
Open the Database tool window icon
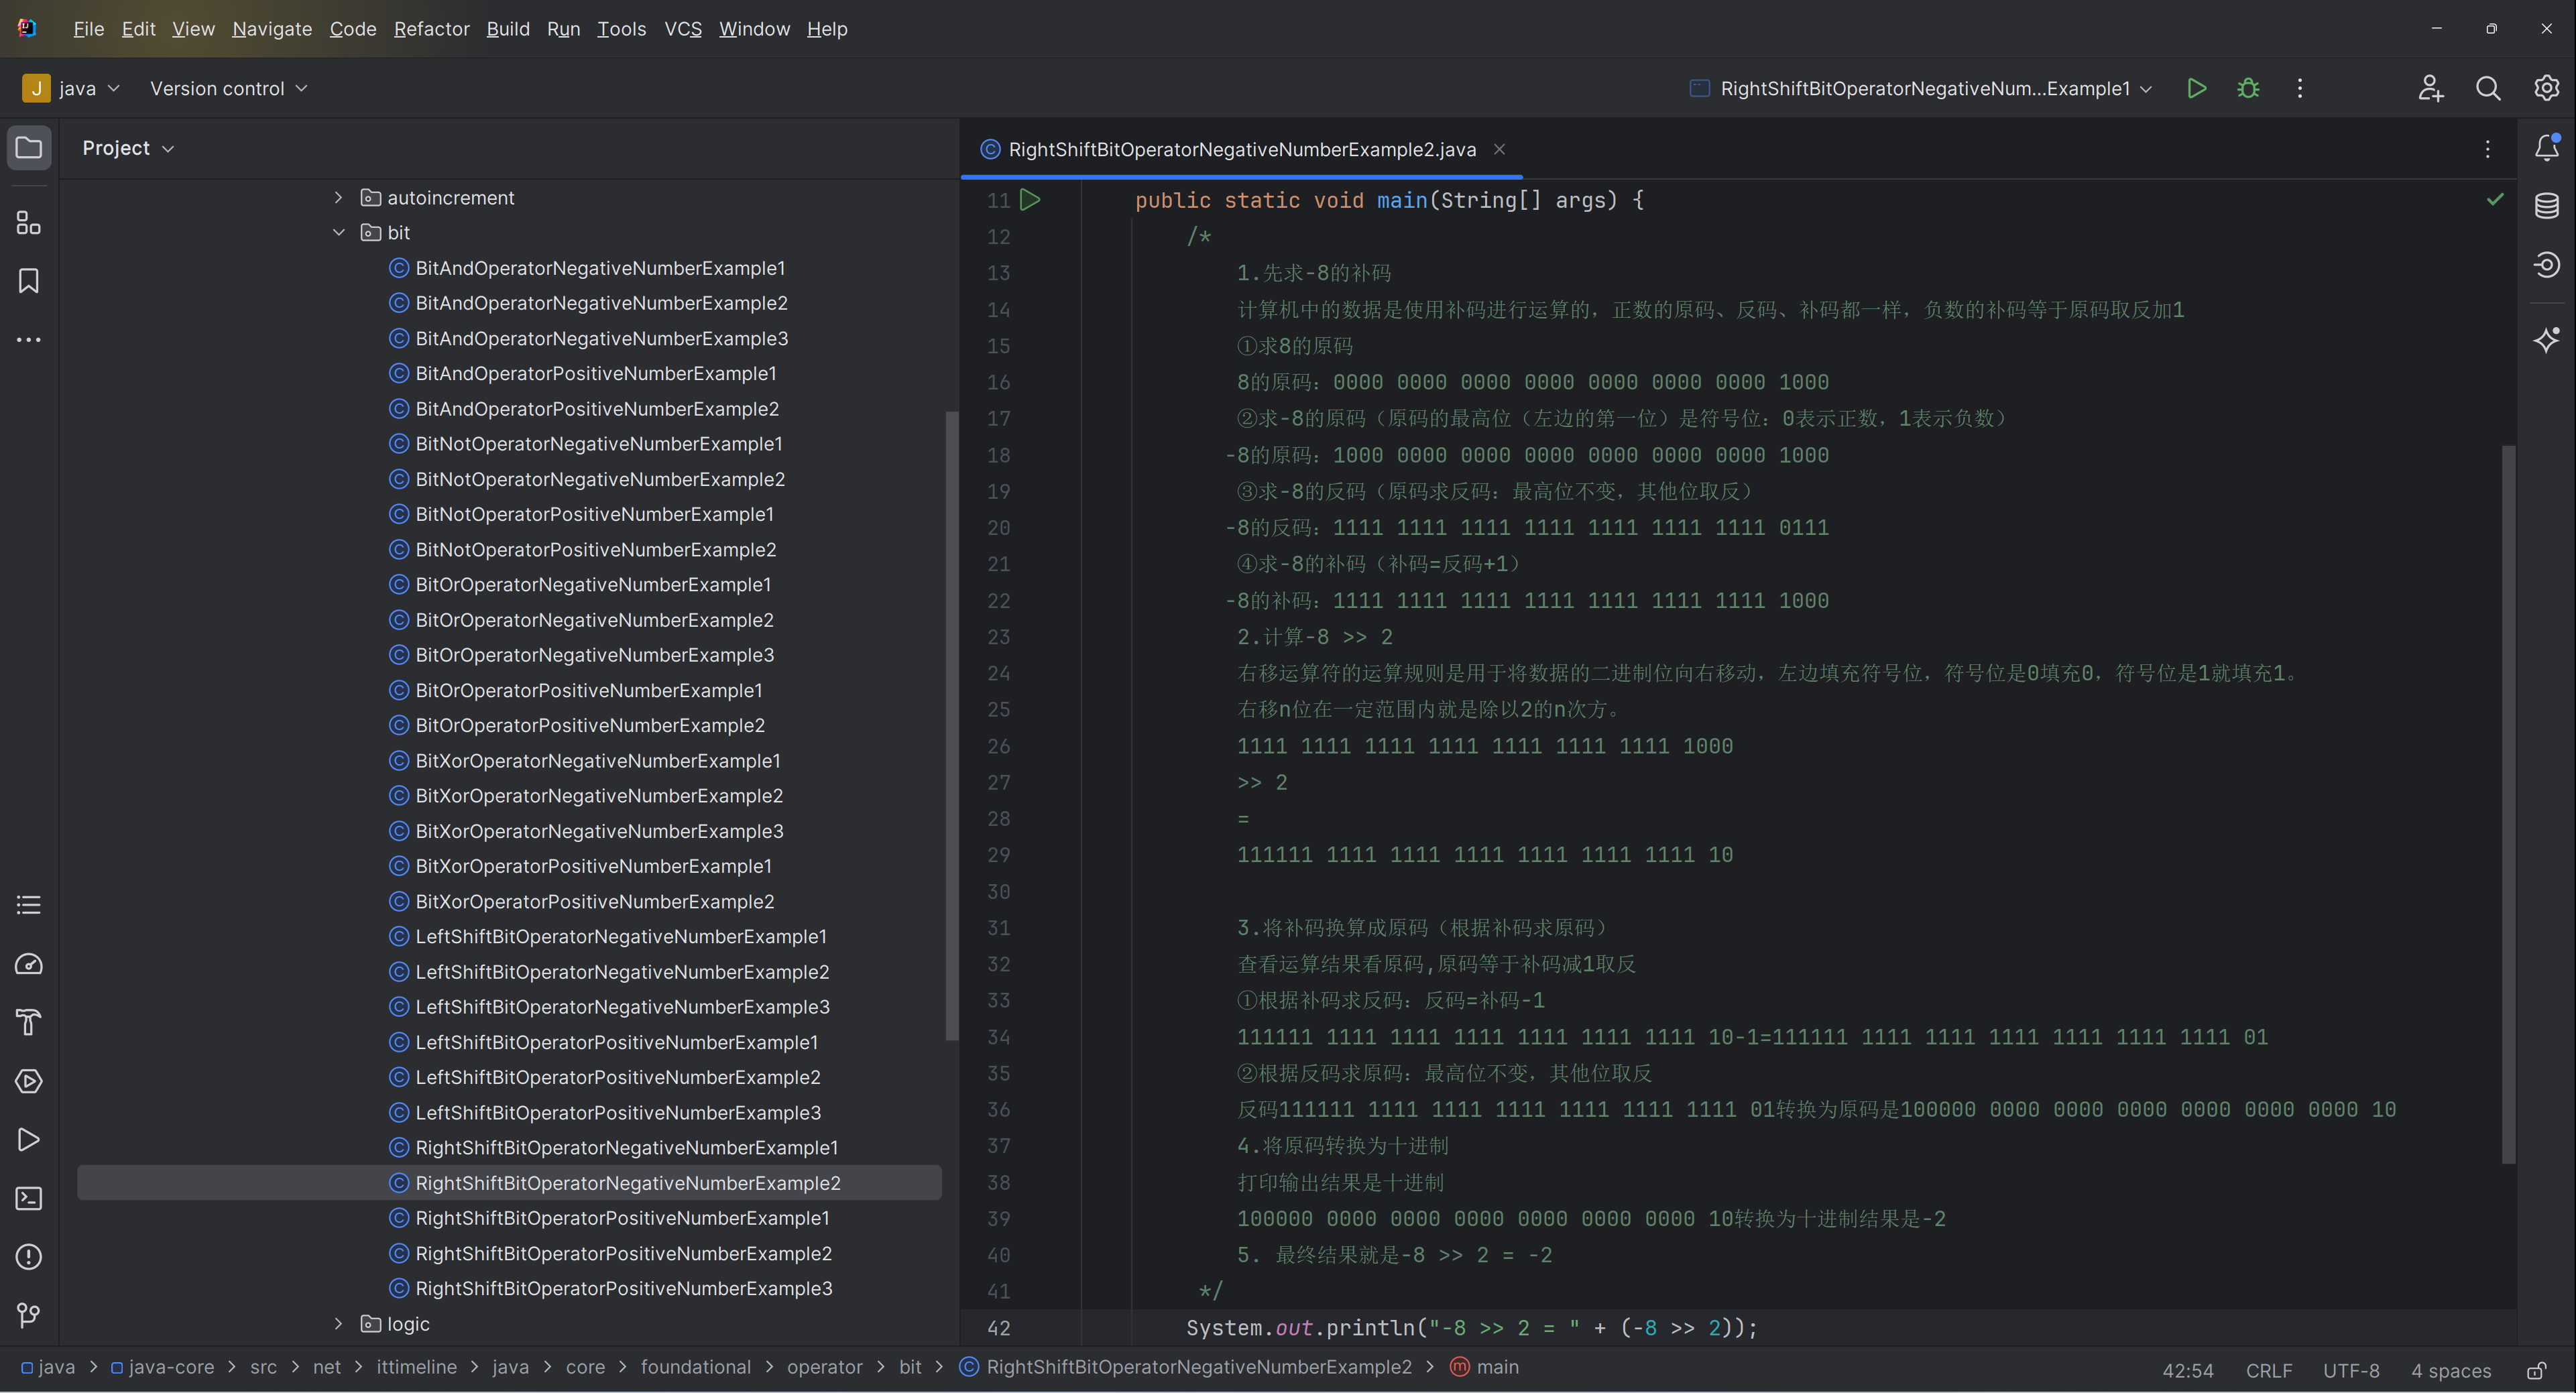click(x=2547, y=206)
